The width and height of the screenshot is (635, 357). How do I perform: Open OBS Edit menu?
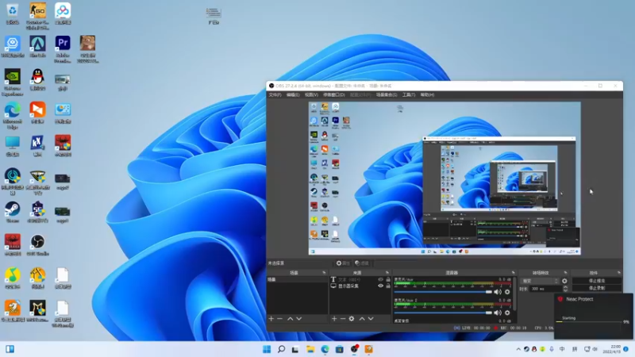tap(293, 94)
